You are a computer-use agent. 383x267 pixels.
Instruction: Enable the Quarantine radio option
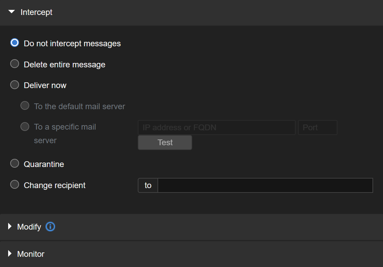[x=15, y=164]
